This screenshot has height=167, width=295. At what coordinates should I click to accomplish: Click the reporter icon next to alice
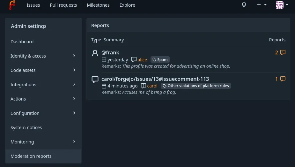tap(134, 59)
